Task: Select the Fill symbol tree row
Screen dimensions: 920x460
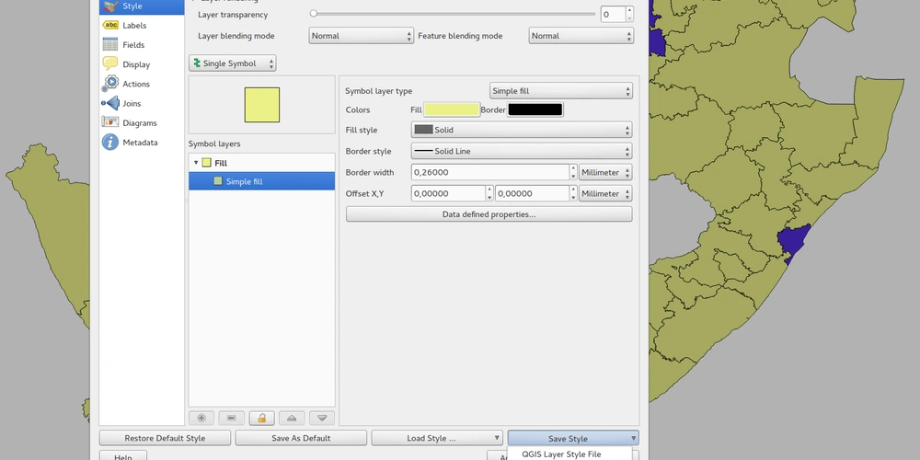Action: 261,163
